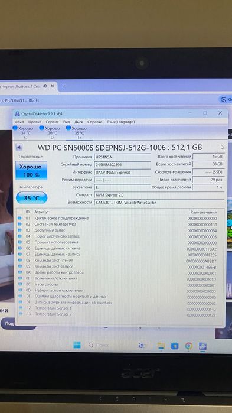Click the Прошивка field HPS1NSA

click(x=123, y=157)
